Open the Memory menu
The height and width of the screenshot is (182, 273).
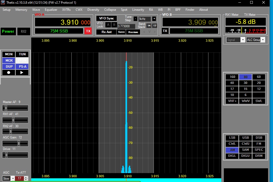[22, 10]
